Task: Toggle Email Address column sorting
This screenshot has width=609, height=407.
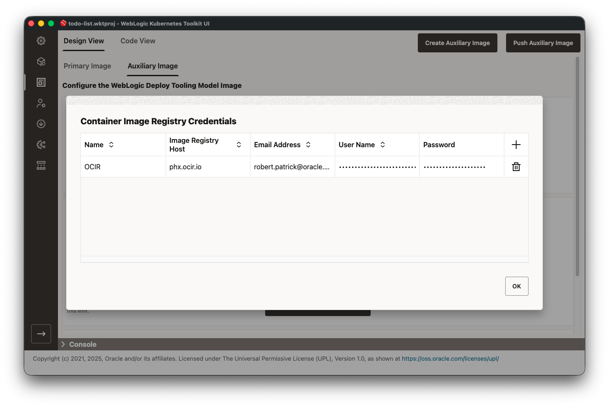Action: (308, 145)
